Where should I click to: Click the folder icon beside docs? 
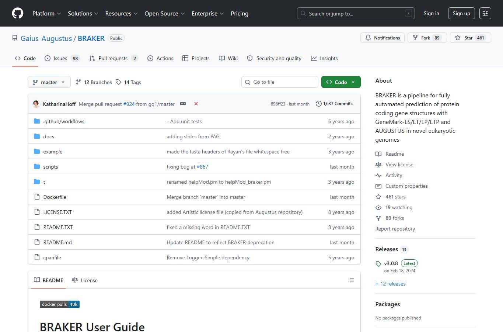coord(37,136)
